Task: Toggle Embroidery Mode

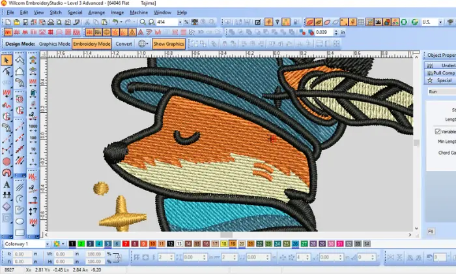Action: click(x=92, y=44)
